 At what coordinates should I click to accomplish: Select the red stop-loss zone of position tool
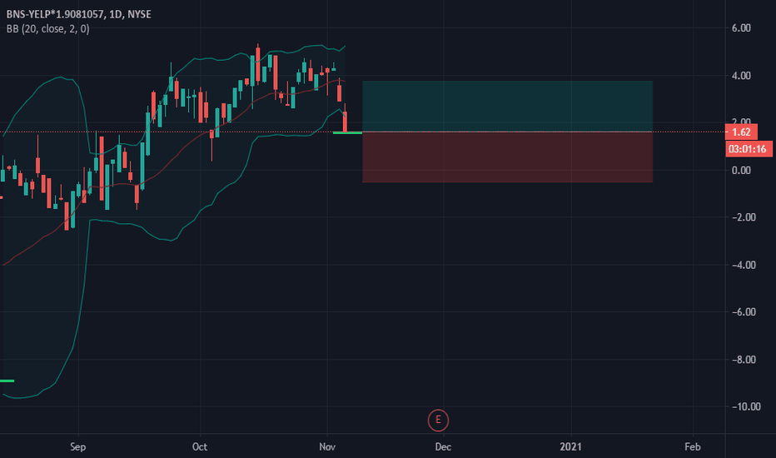(507, 157)
